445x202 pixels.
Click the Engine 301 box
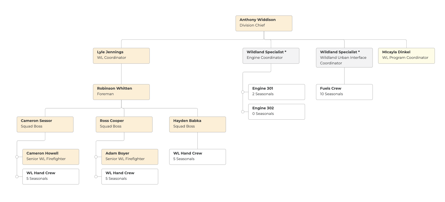click(276, 92)
